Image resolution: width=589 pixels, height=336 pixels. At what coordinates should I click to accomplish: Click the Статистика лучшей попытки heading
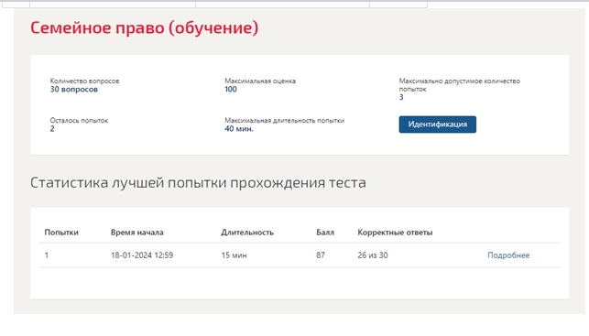[x=198, y=183]
